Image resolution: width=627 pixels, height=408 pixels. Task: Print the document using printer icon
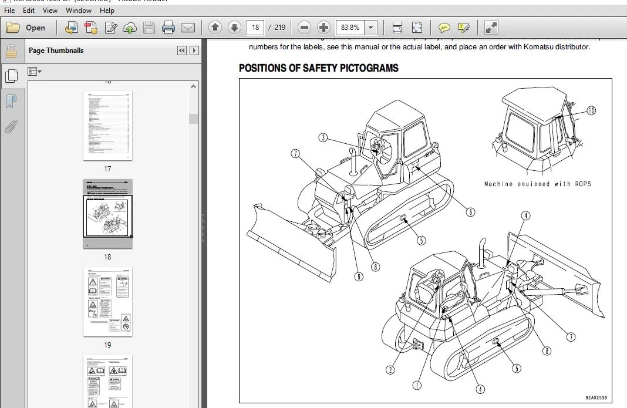coord(168,28)
